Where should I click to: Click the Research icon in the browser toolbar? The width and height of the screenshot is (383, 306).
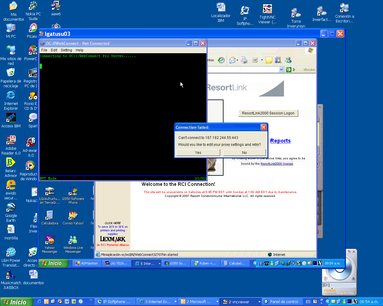coord(278,60)
